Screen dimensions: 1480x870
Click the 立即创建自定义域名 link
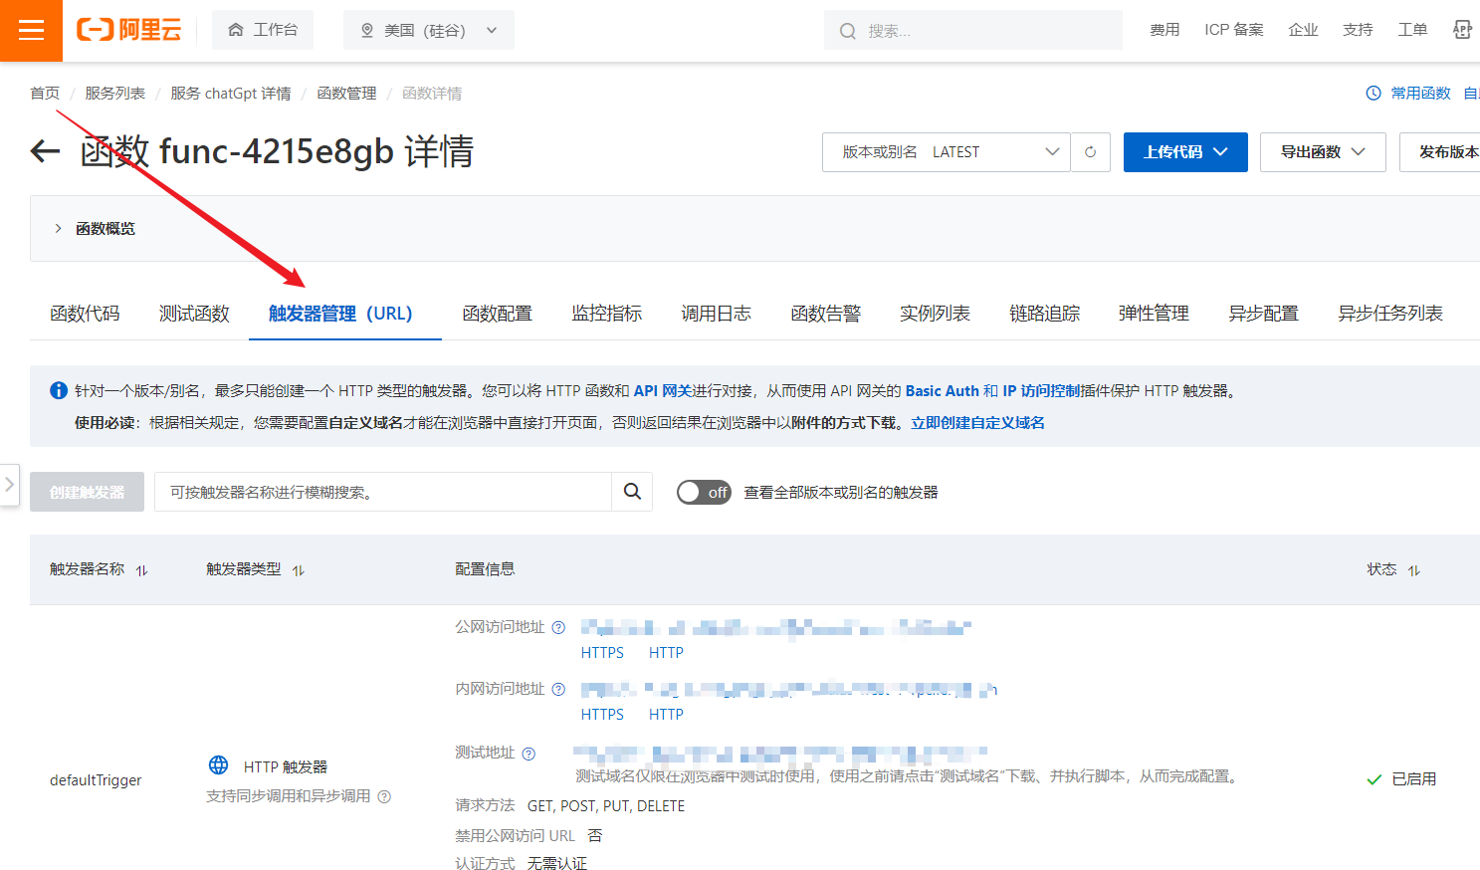click(x=977, y=423)
